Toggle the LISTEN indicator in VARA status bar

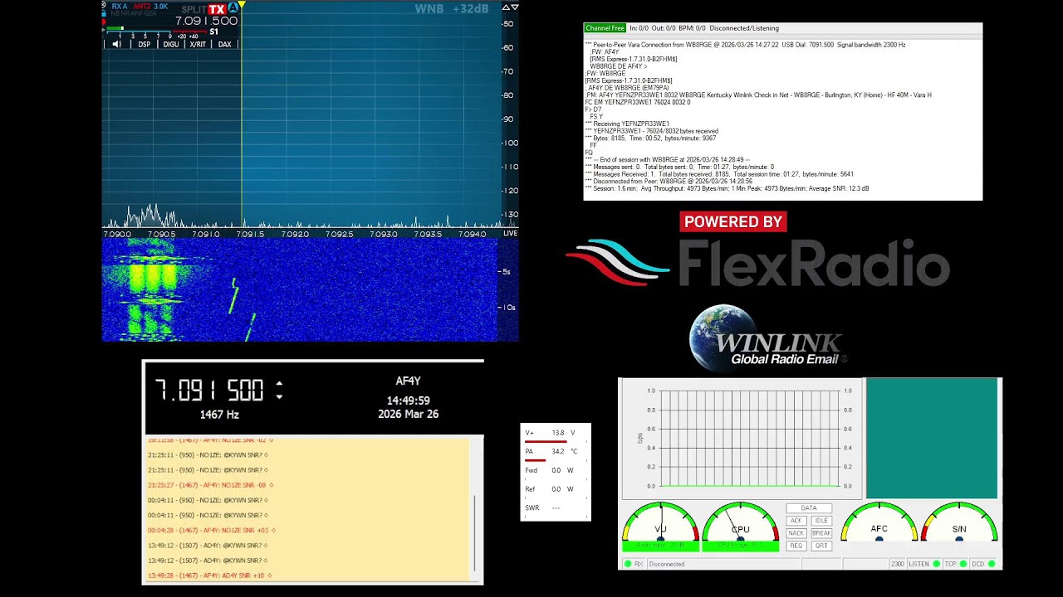(923, 564)
